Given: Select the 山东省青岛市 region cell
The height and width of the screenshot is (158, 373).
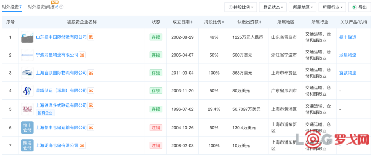Looking at the screenshot, I should [284, 37].
